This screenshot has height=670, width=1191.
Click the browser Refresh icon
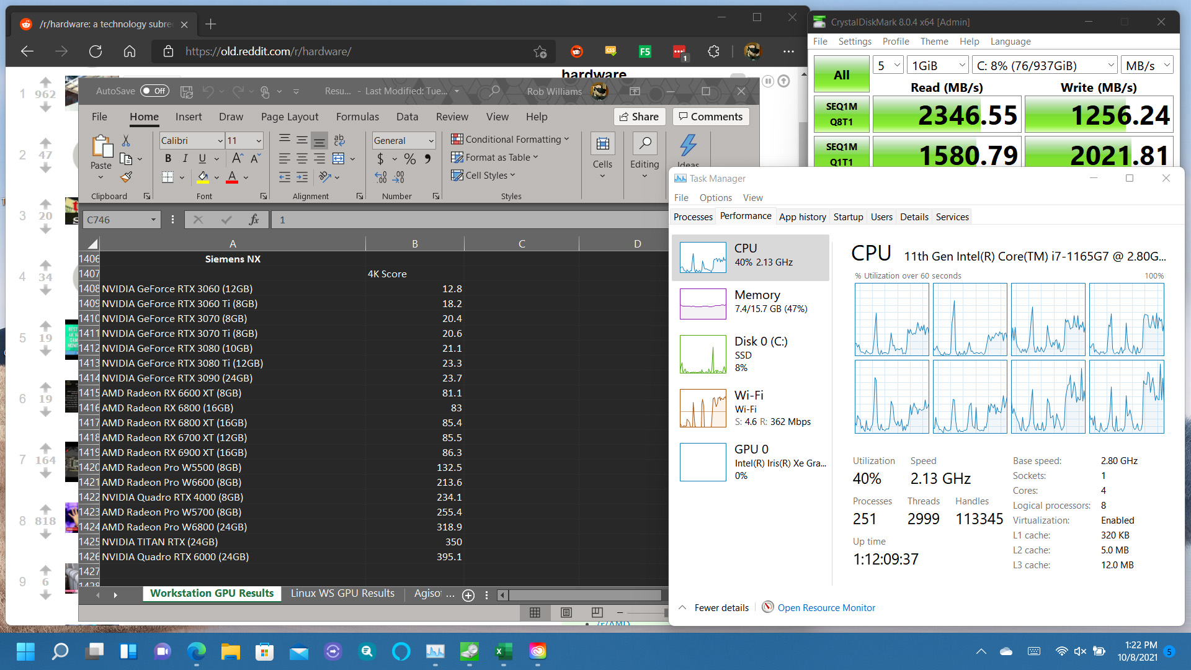pyautogui.click(x=96, y=51)
